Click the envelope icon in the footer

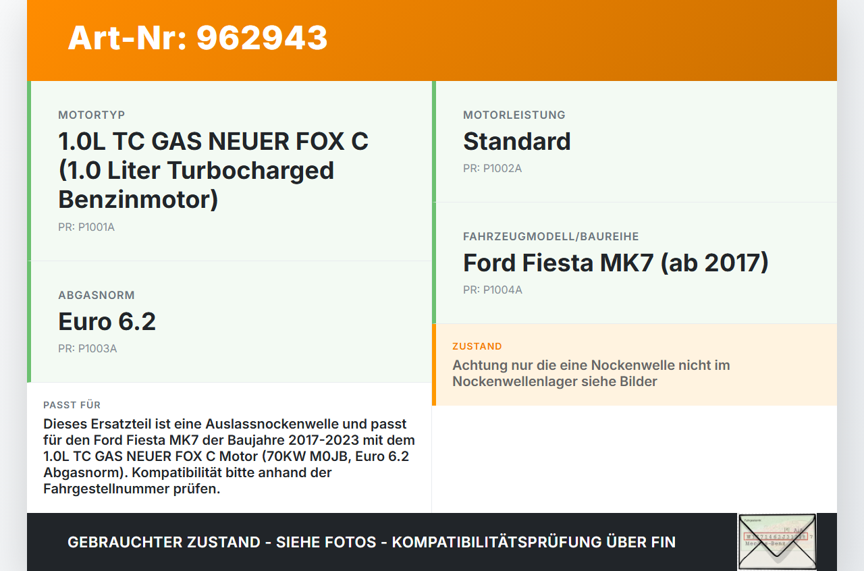777,542
